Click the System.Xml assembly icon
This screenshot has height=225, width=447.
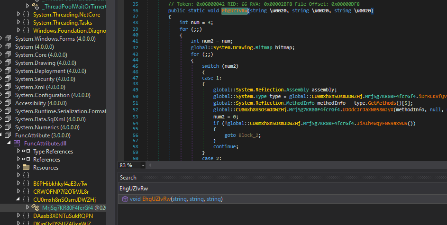pyautogui.click(x=8, y=87)
